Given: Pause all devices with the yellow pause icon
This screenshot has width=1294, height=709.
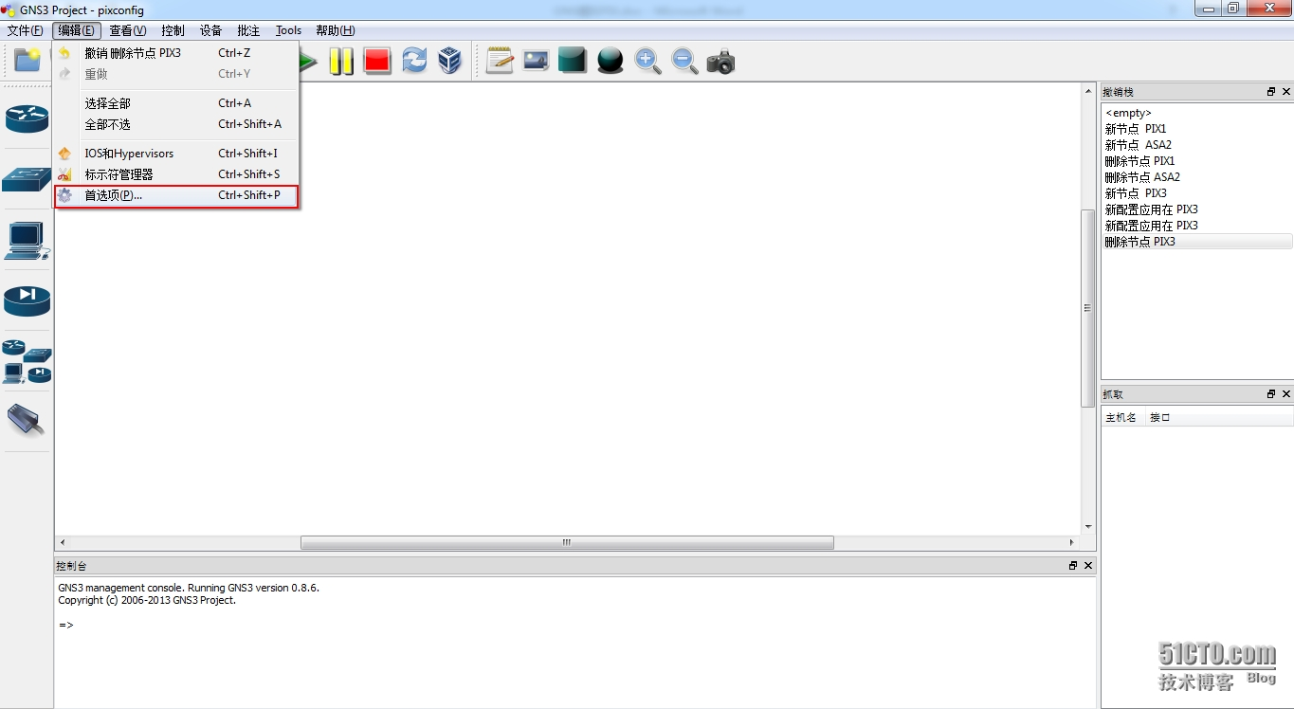Looking at the screenshot, I should (341, 62).
